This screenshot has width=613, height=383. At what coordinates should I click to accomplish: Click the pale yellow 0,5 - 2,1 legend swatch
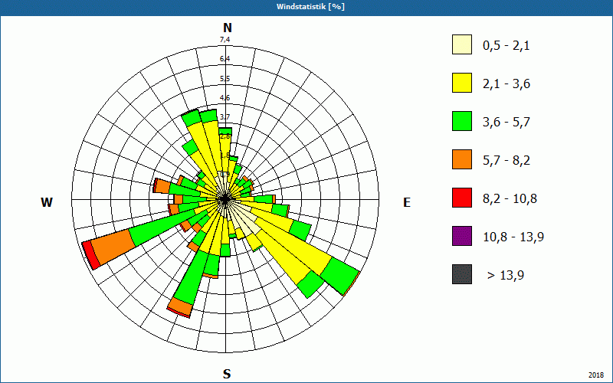tap(462, 44)
